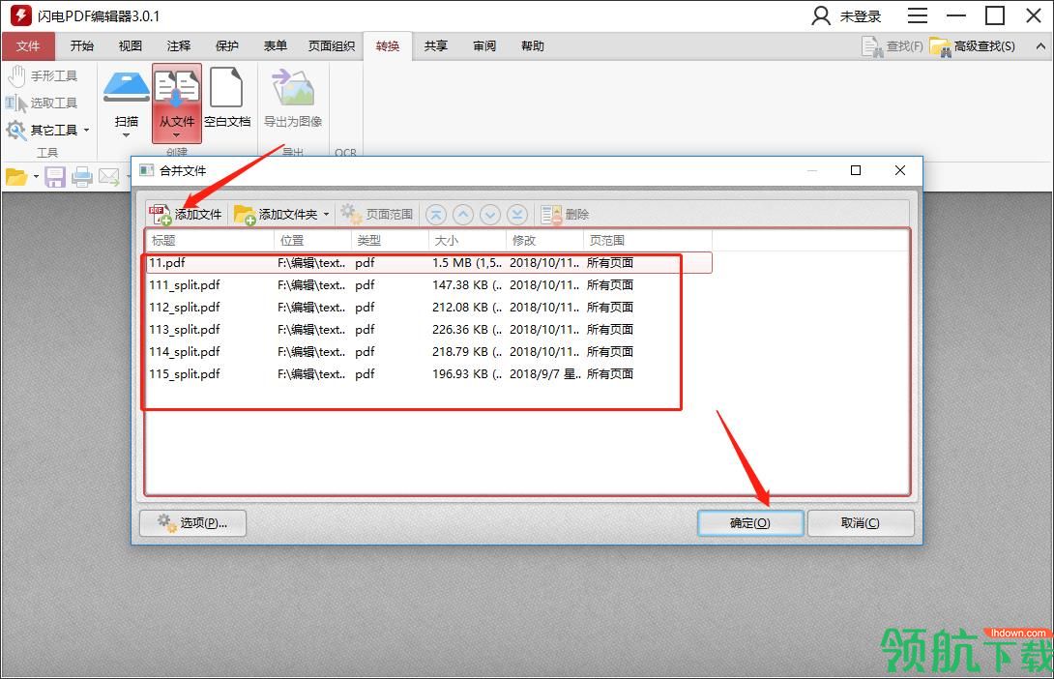Select the 114_split.pdf row

429,352
